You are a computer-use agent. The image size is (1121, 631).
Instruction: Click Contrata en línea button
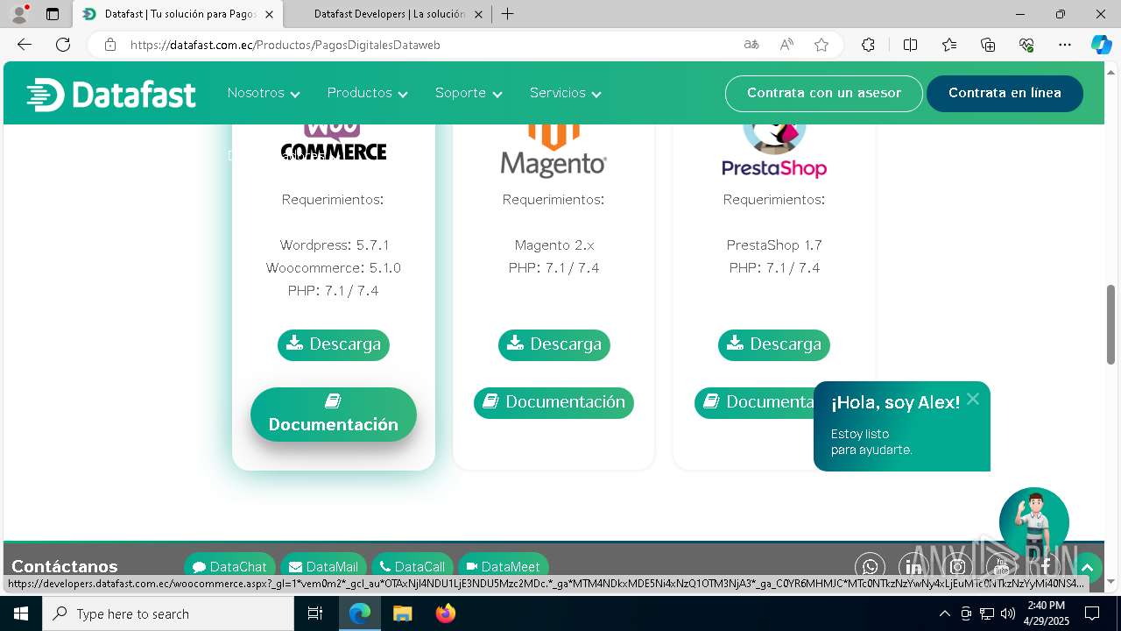(1005, 93)
